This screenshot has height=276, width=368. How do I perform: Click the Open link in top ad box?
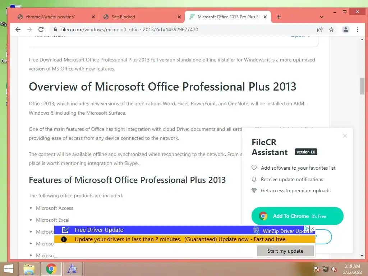[300, 36]
